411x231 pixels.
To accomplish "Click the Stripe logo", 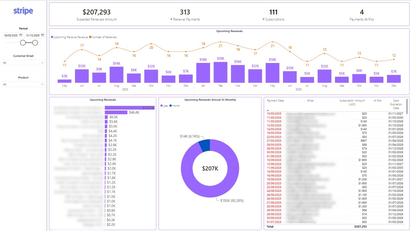I will click(x=23, y=11).
